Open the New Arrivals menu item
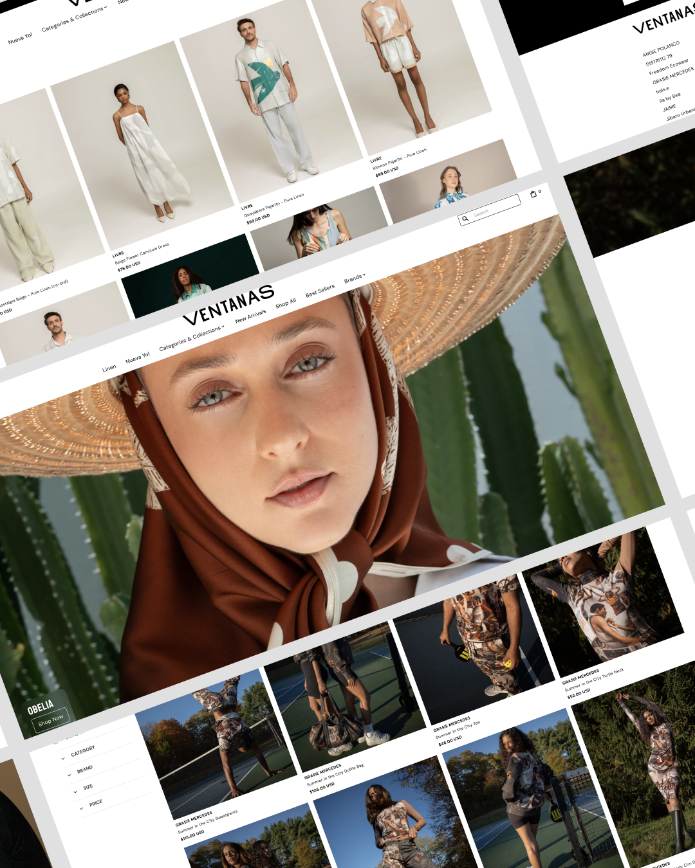This screenshot has height=868, width=695. [x=250, y=316]
